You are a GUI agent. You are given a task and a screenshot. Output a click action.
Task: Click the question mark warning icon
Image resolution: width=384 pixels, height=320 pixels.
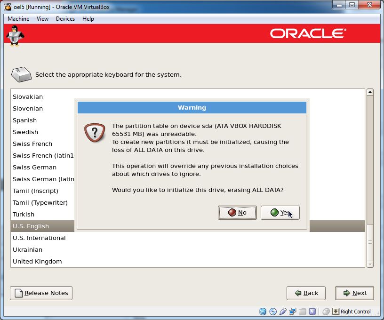95,132
